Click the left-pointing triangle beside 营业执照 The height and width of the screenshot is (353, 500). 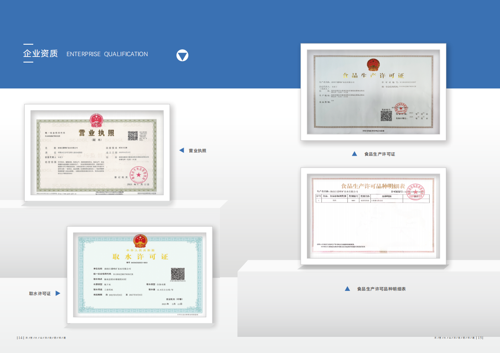(182, 150)
